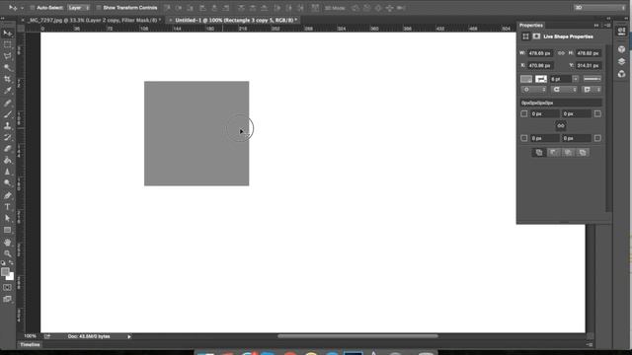Select the Healing Brush tool
Screen dimensions: 632x355
tap(8, 103)
